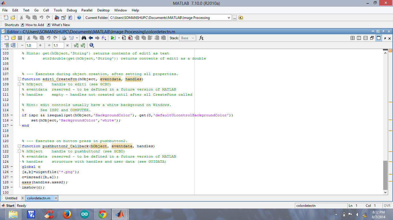This screenshot has height=220, width=393.
Task: Open file using MATLAB desktop toolbar
Action: 13,17
